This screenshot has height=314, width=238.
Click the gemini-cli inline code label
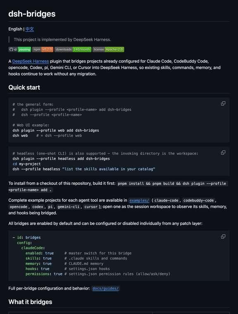click(x=69, y=207)
